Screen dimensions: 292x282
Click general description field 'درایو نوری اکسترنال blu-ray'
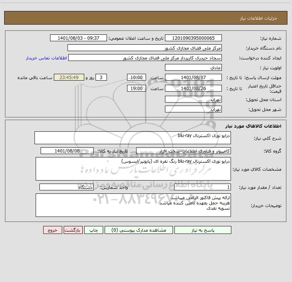pos(133,138)
